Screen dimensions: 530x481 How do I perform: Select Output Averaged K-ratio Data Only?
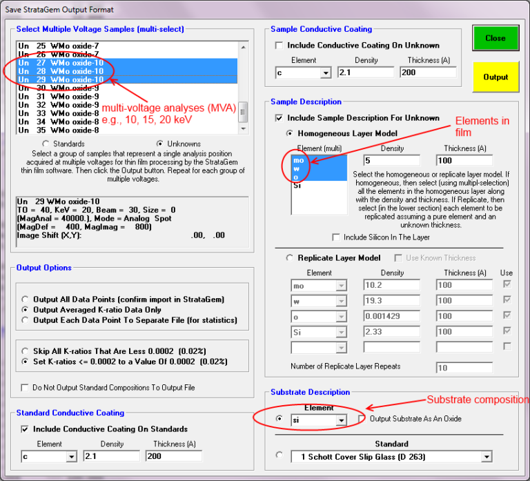point(25,310)
